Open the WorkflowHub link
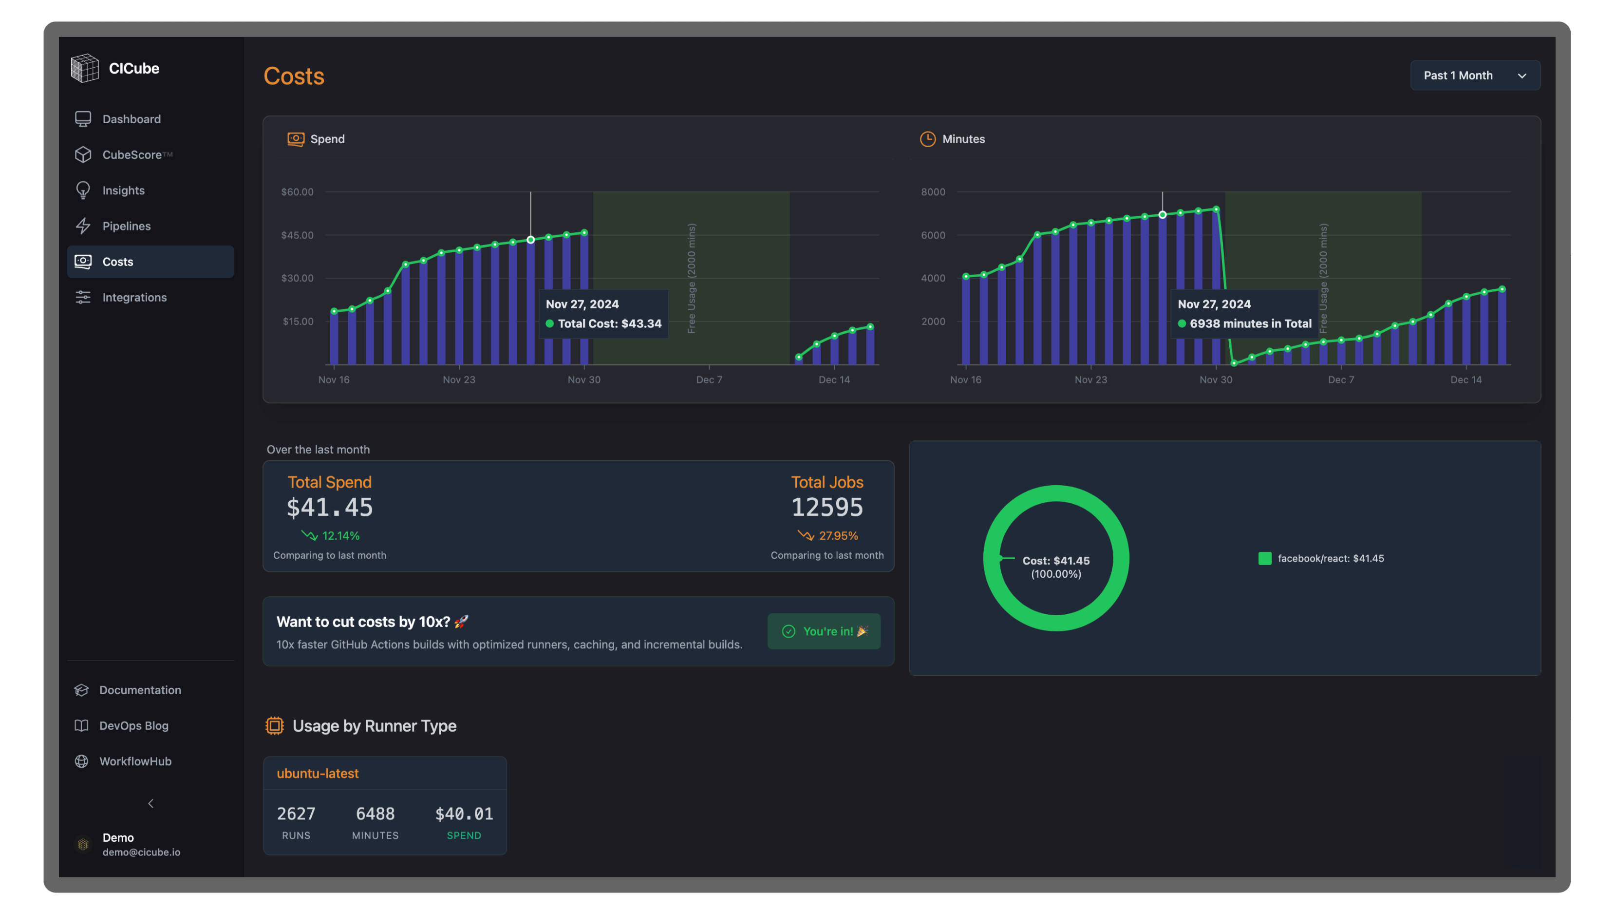This screenshot has width=1615, height=908. point(135,761)
